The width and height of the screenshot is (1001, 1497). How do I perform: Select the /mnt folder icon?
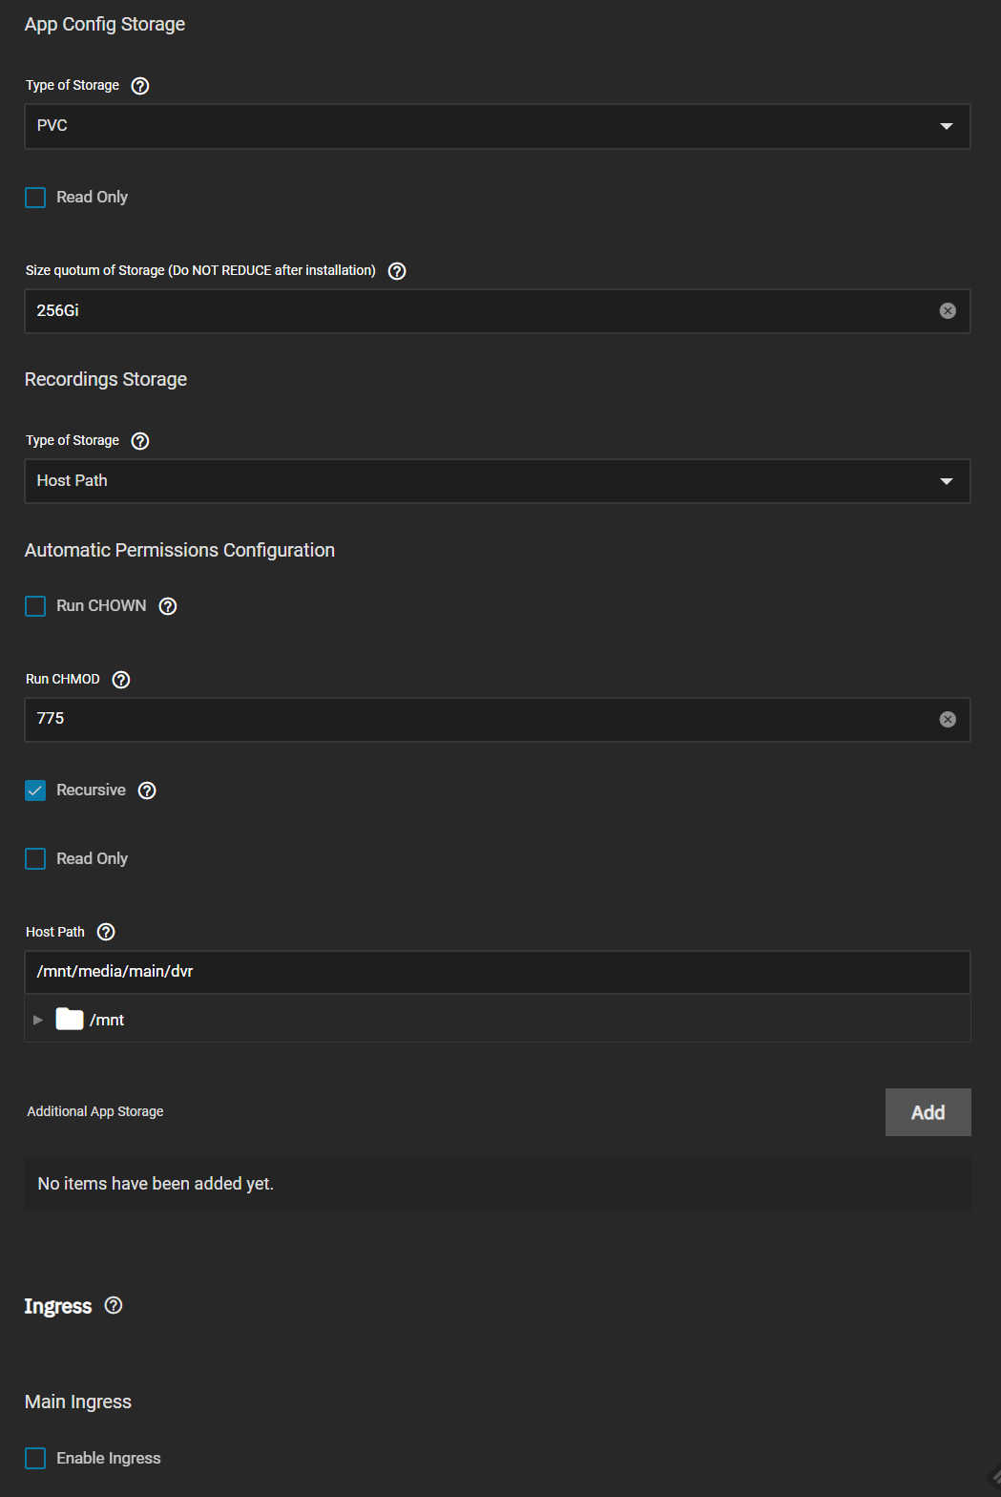tap(70, 1020)
